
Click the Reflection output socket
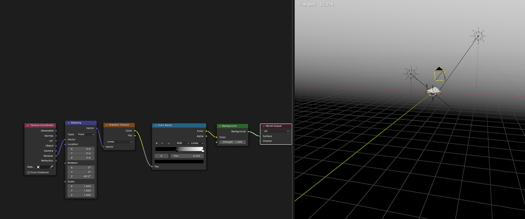(56, 161)
